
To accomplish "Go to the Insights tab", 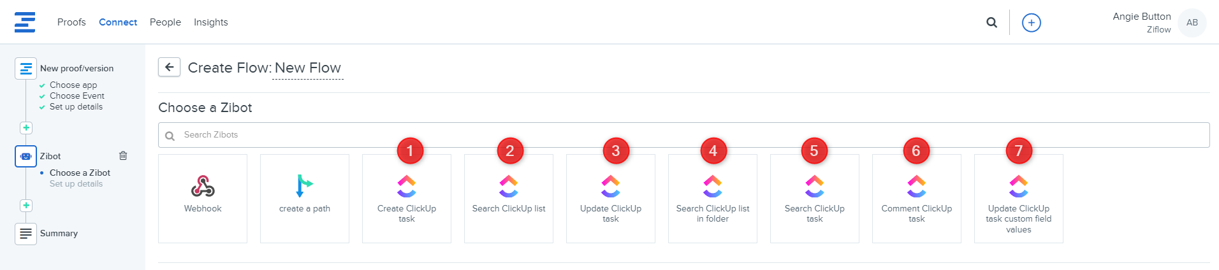I will (210, 22).
